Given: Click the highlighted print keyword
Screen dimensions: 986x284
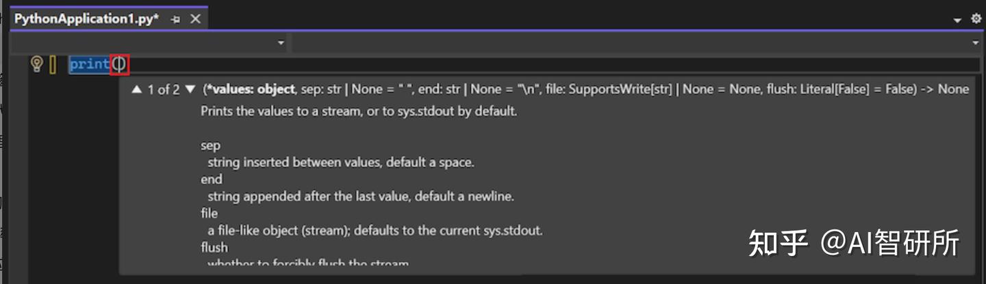Looking at the screenshot, I should [x=90, y=65].
